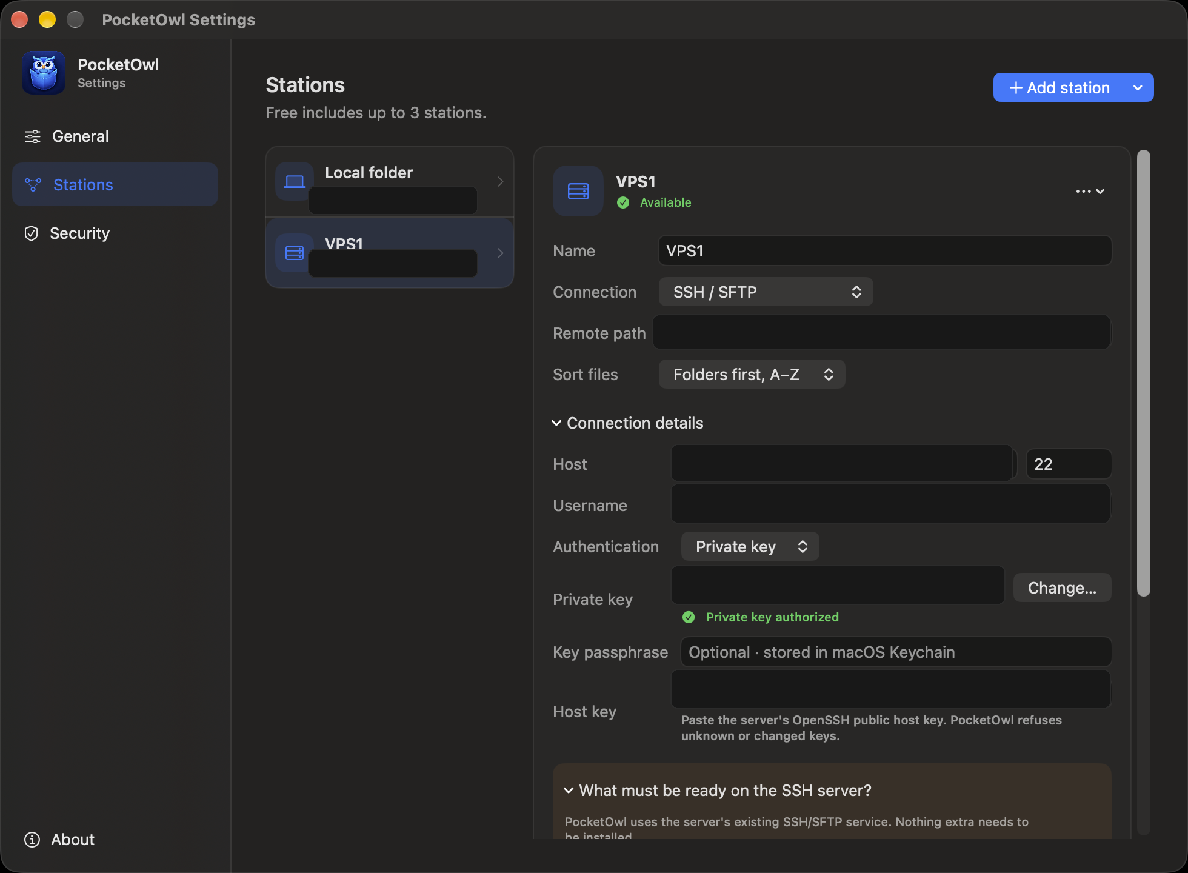Click into the Username field
Image resolution: width=1188 pixels, height=873 pixels.
[x=891, y=504]
